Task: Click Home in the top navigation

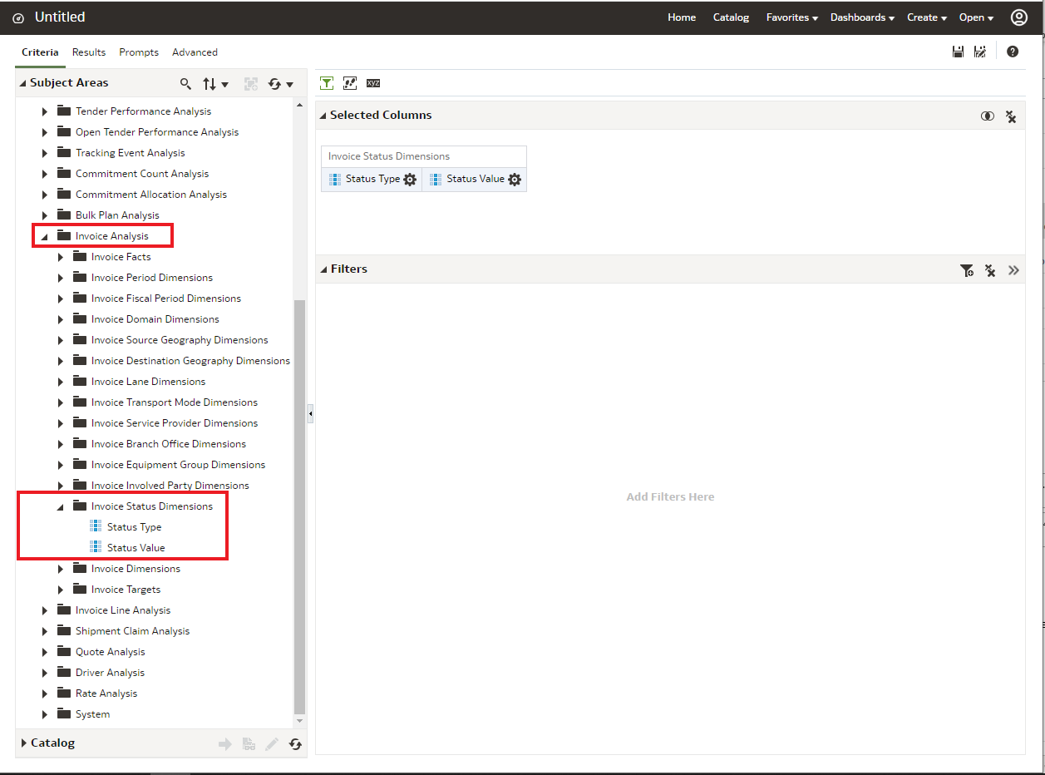Action: (x=682, y=17)
